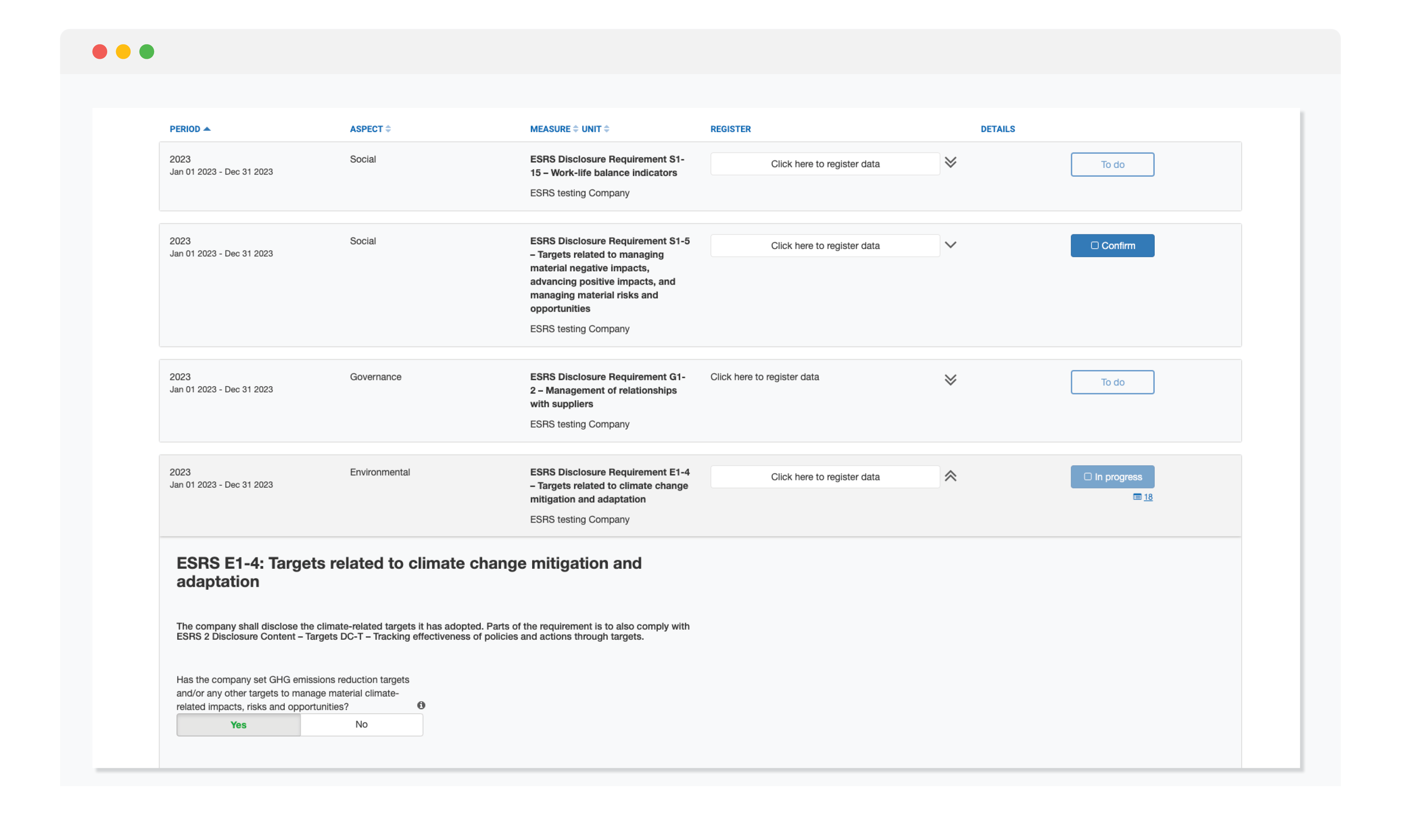The image size is (1401, 815).
Task: Click the info icon beside GHG targets question
Action: pos(421,705)
